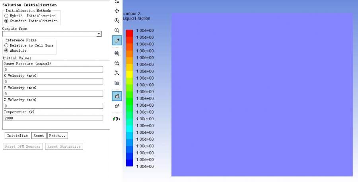Click the three-axis orientation icon
This screenshot has width=358, height=182.
[x=117, y=73]
